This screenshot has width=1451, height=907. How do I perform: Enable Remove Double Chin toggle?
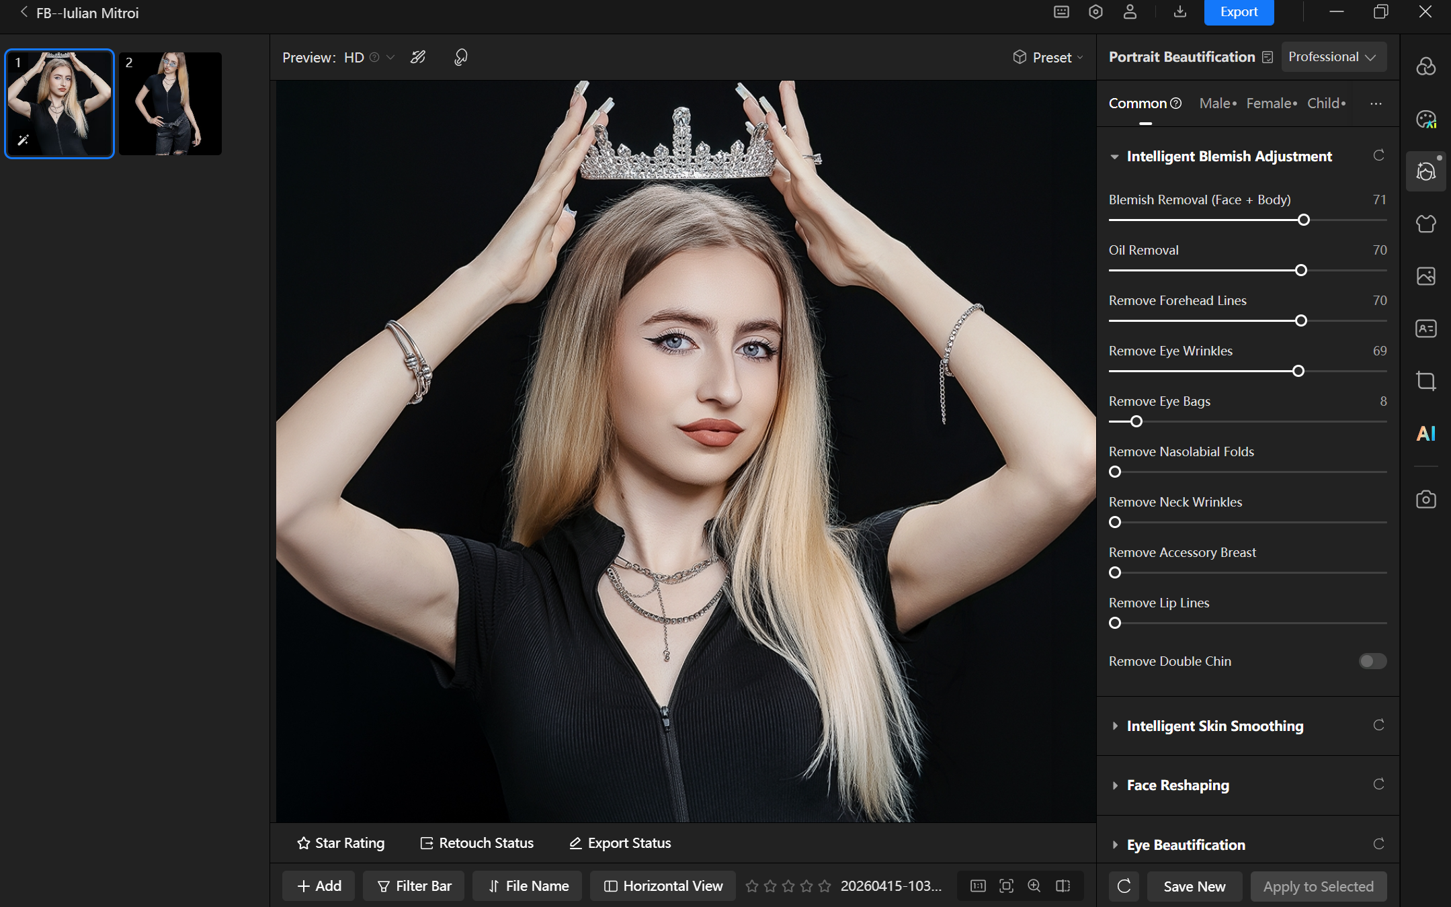click(1372, 661)
